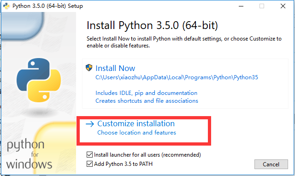Click the arrow icon next to Customize installation
This screenshot has height=176, width=295.
90,124
